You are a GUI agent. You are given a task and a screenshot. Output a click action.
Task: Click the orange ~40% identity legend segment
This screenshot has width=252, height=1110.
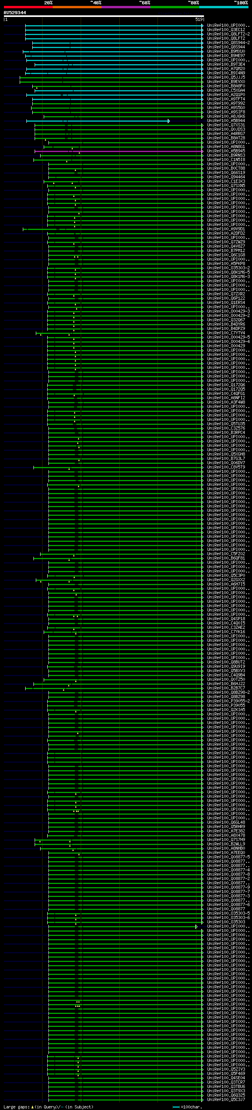coord(77,7)
